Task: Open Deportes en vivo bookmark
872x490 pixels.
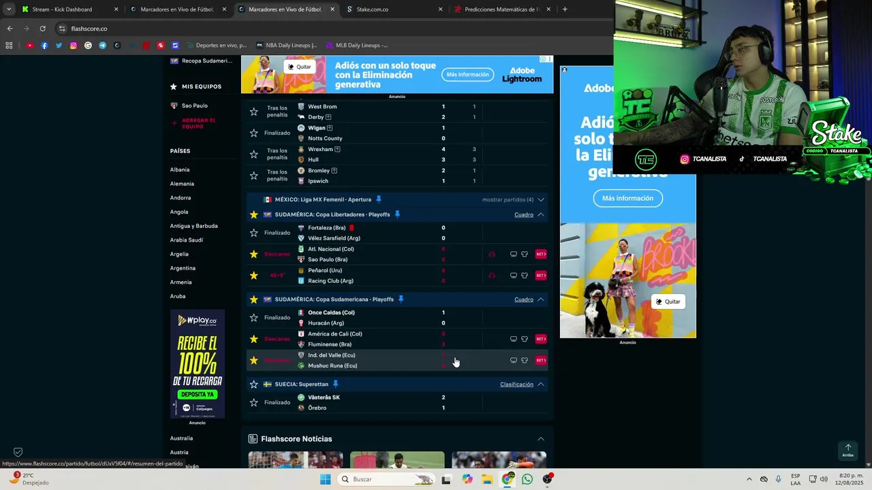Action: click(x=215, y=46)
